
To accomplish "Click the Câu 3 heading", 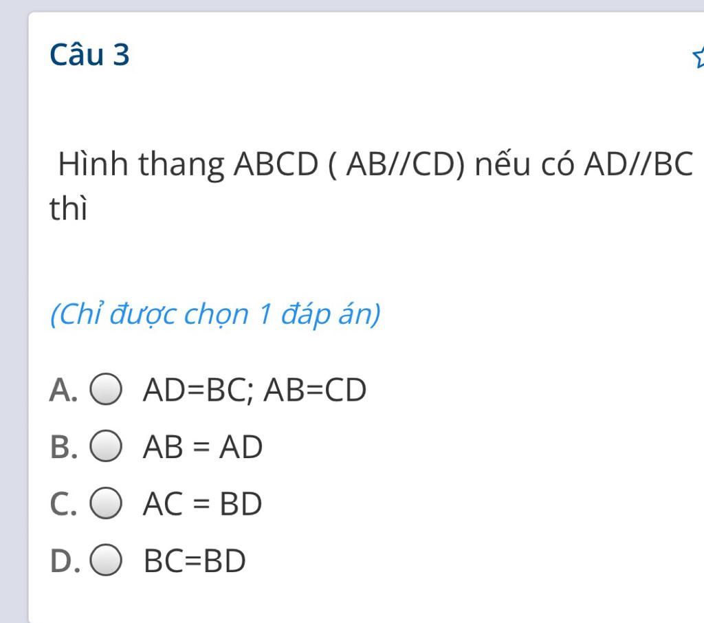I will (x=89, y=55).
